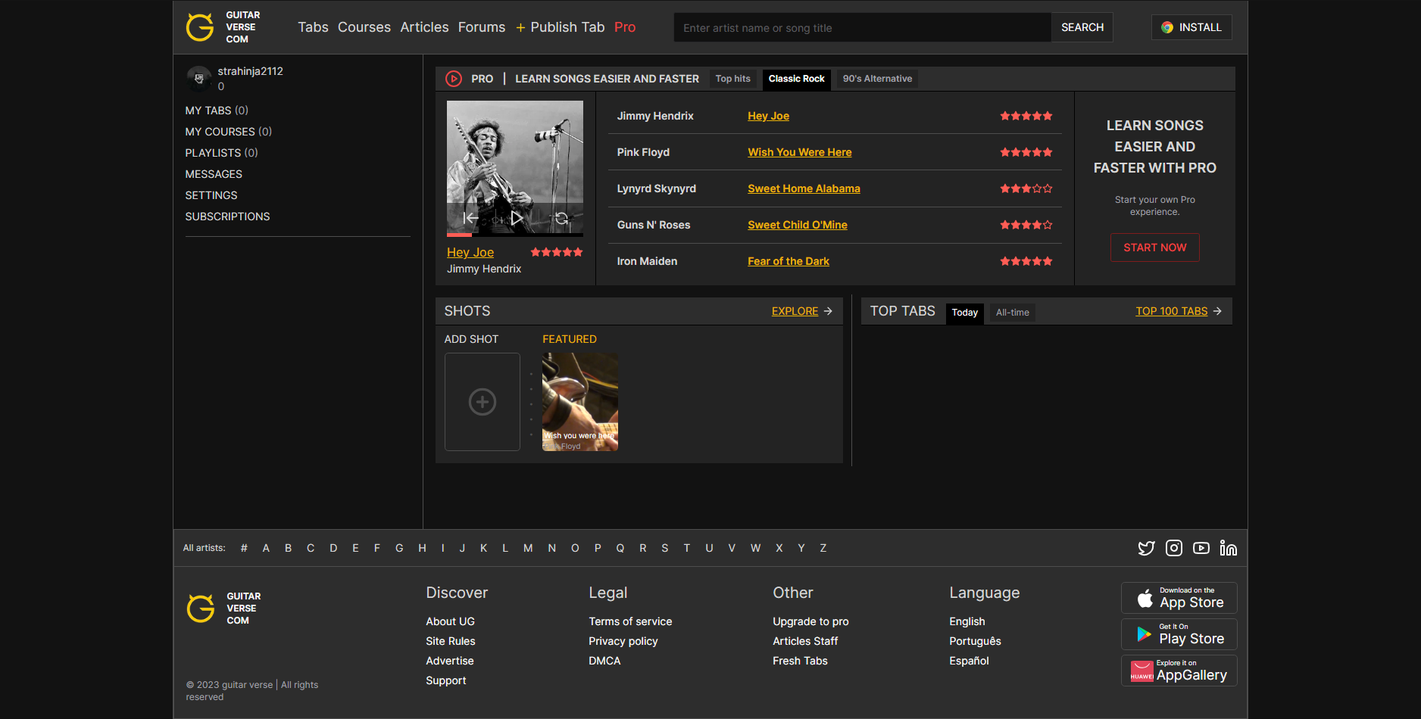Click the song search input field
The width and height of the screenshot is (1421, 719).
(863, 27)
